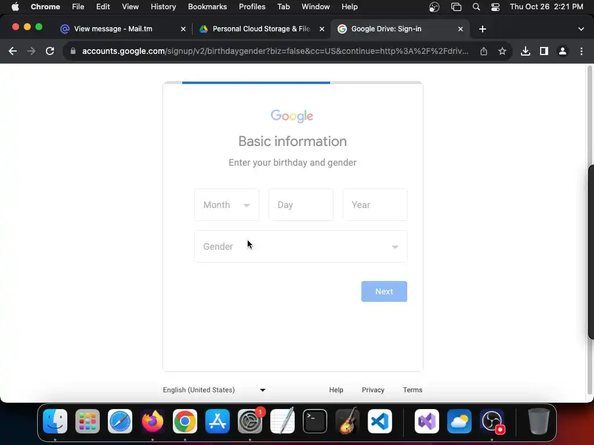Click the date and time in menu bar
Viewport: 594px width, 445px height.
(546, 7)
